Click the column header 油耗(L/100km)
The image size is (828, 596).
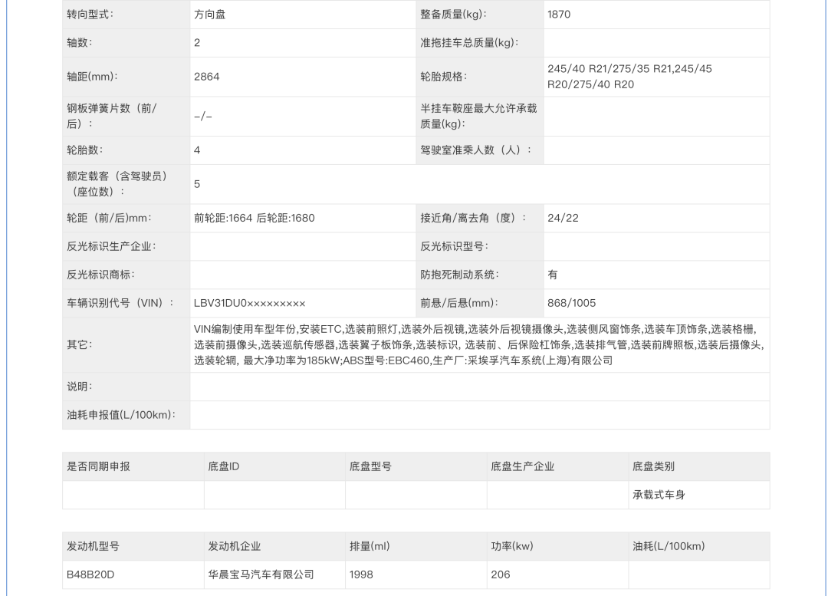[x=669, y=546]
